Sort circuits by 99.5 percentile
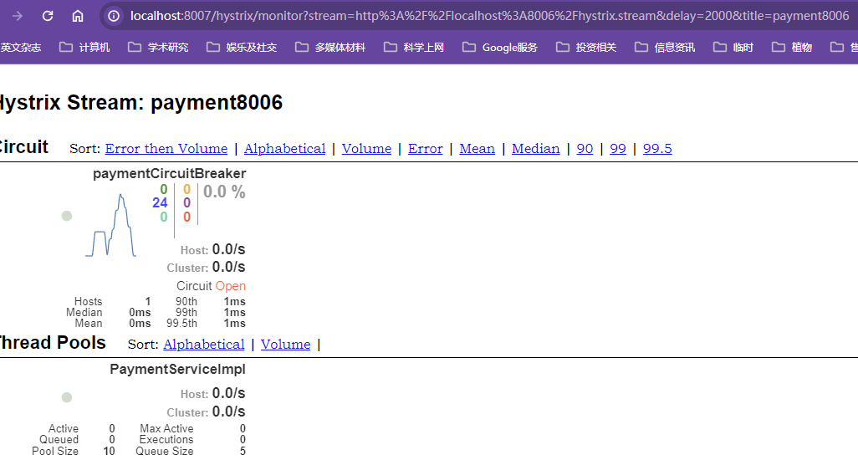The width and height of the screenshot is (858, 460). [x=657, y=149]
